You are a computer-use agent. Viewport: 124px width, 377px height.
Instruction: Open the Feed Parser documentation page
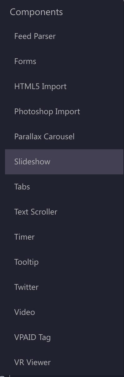click(x=64, y=36)
